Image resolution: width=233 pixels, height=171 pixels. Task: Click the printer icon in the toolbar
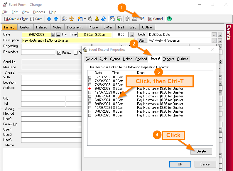[135, 19]
